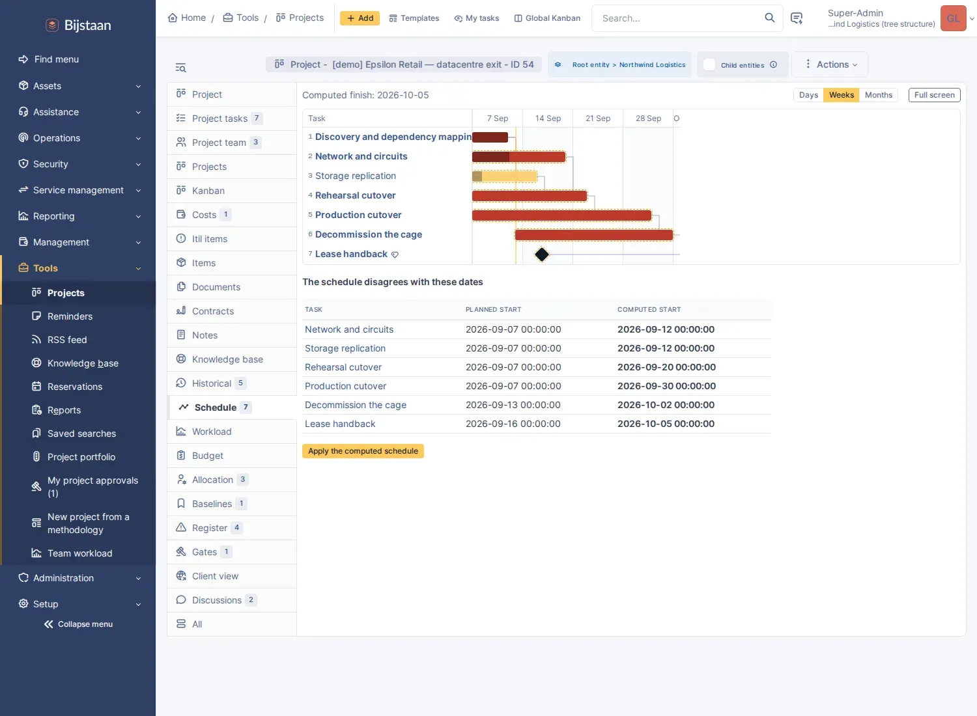Click the Add button
The width and height of the screenshot is (977, 716).
coord(360,18)
